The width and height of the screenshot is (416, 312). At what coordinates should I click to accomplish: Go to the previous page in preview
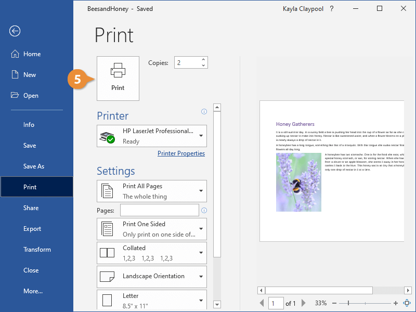[262, 303]
